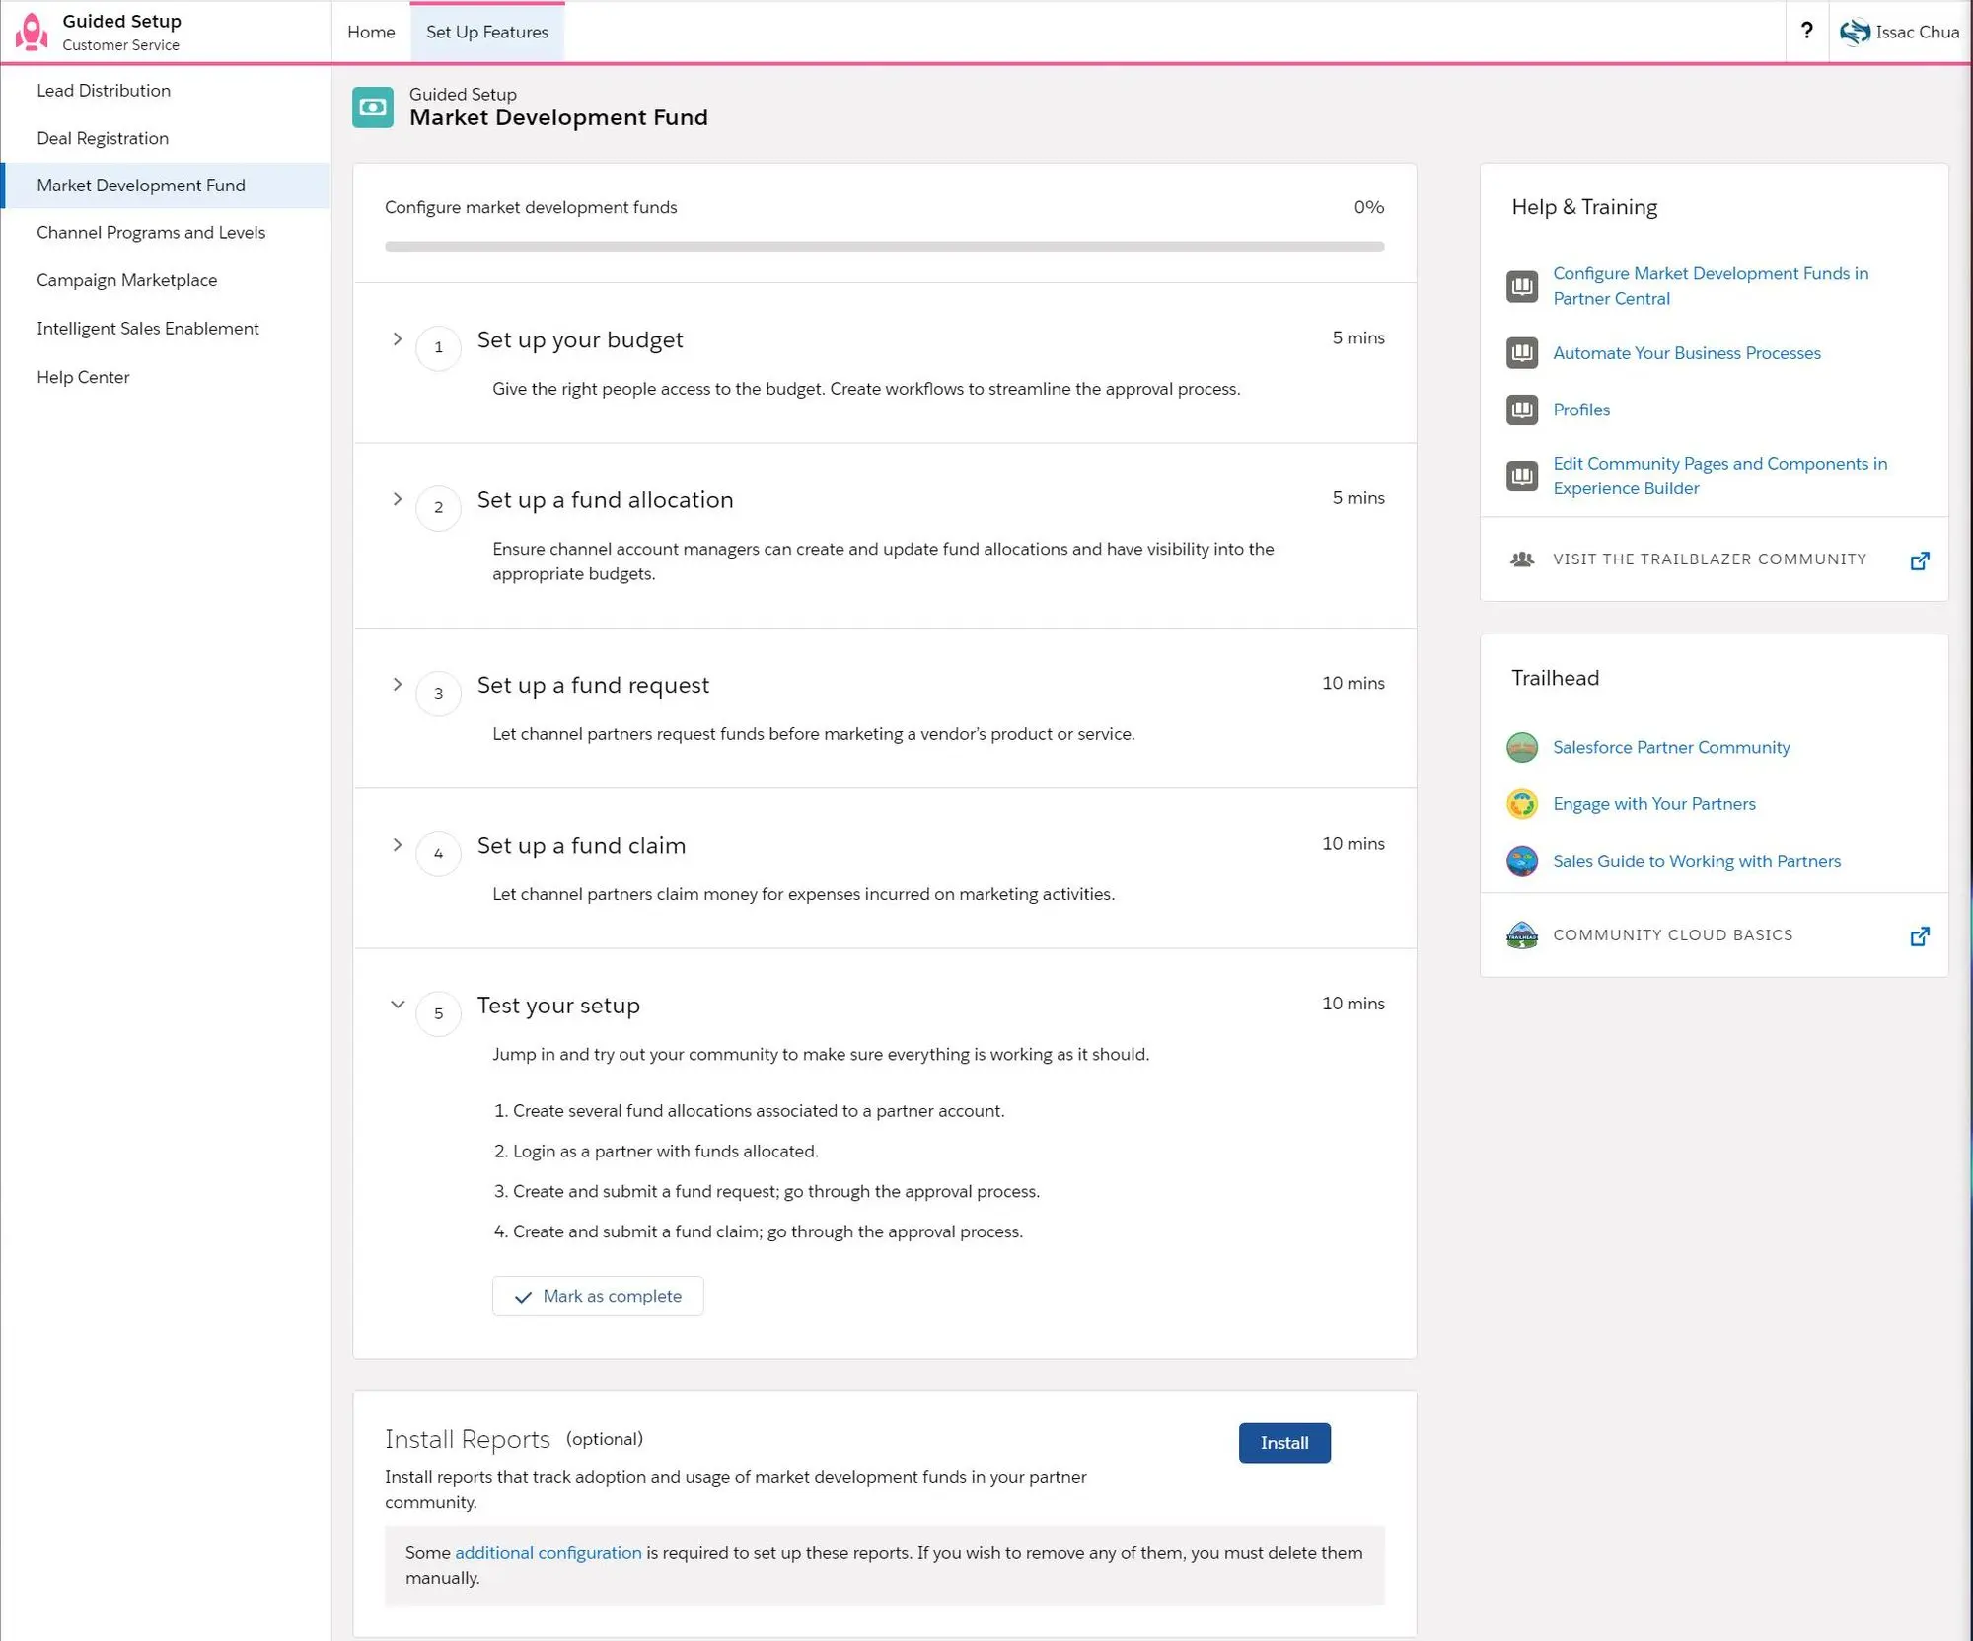The image size is (1973, 1641).
Task: Open the Home tab
Action: point(371,32)
